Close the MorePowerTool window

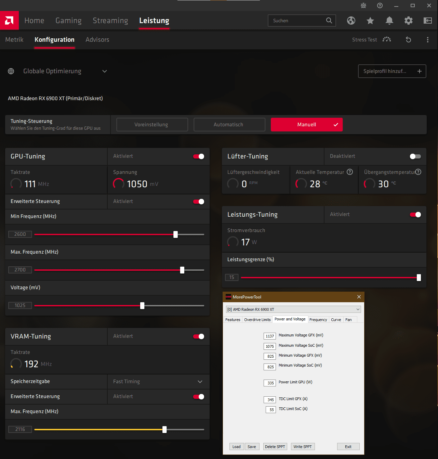click(x=359, y=297)
